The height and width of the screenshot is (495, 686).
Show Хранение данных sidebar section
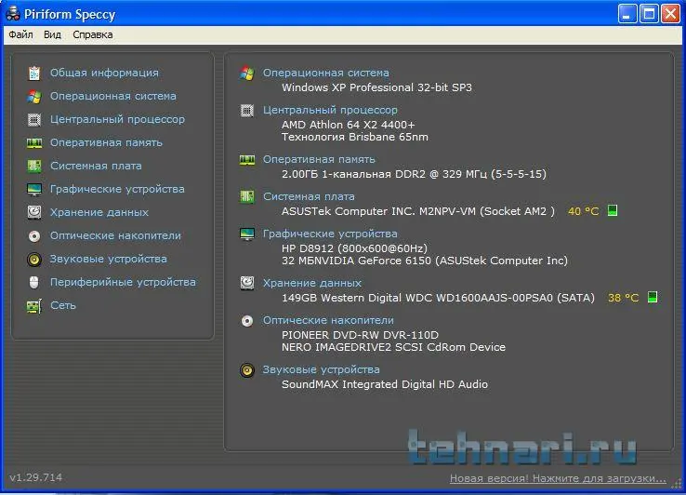pos(99,212)
